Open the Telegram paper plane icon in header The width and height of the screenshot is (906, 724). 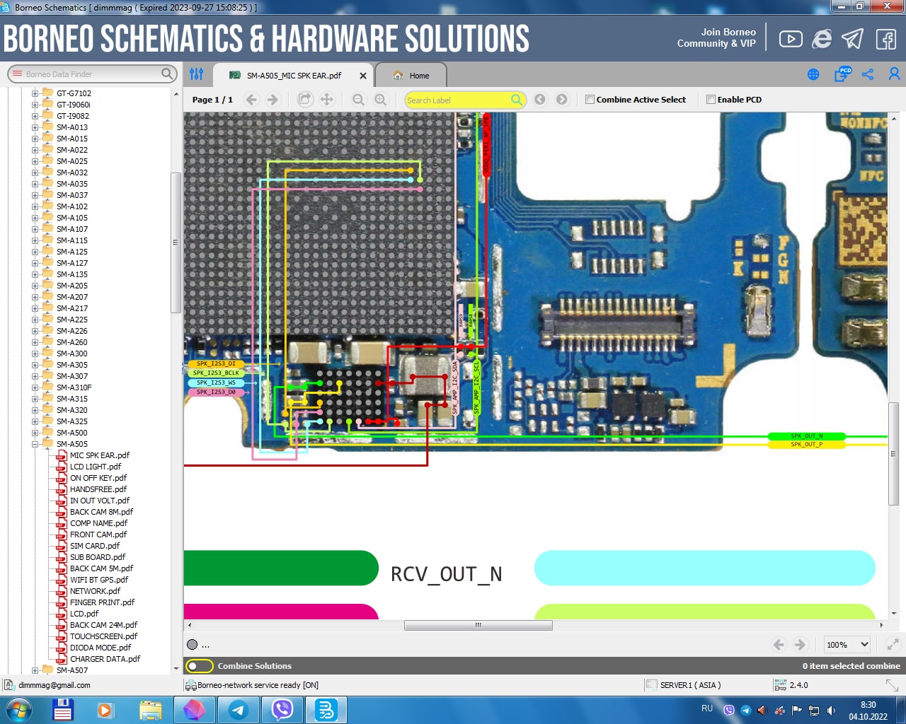point(853,39)
